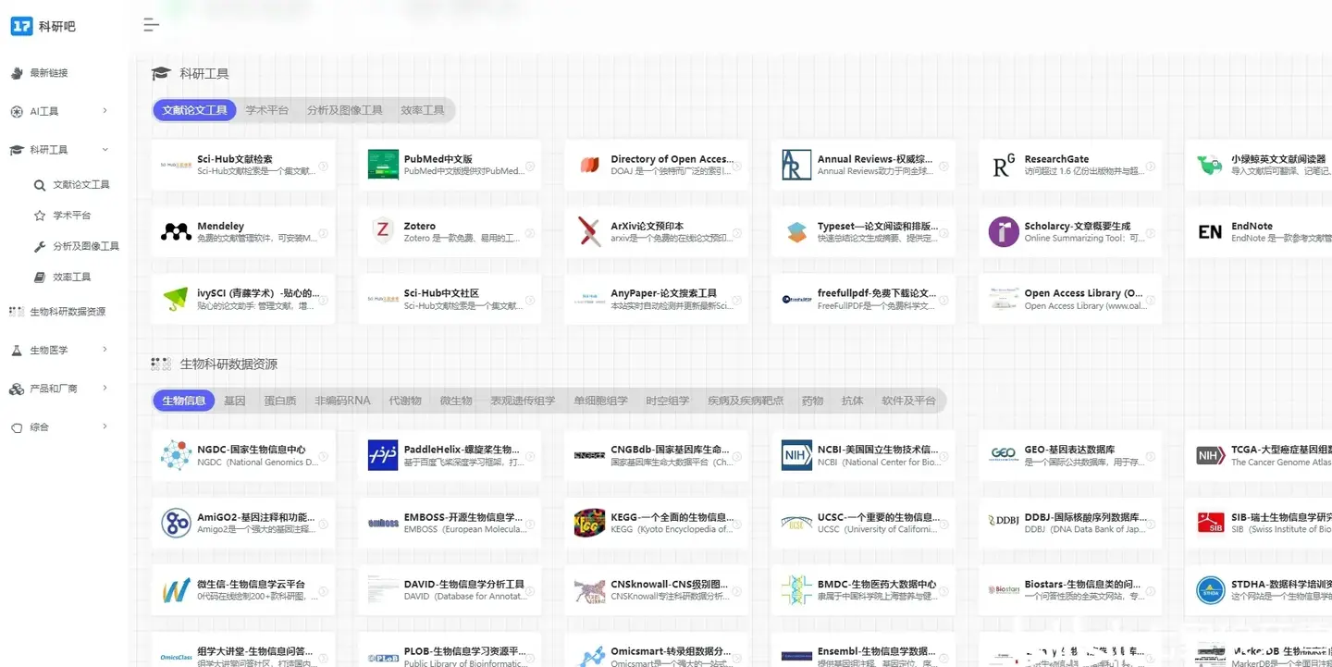
Task: Open Zotero via its red Z icon
Action: [x=383, y=232]
